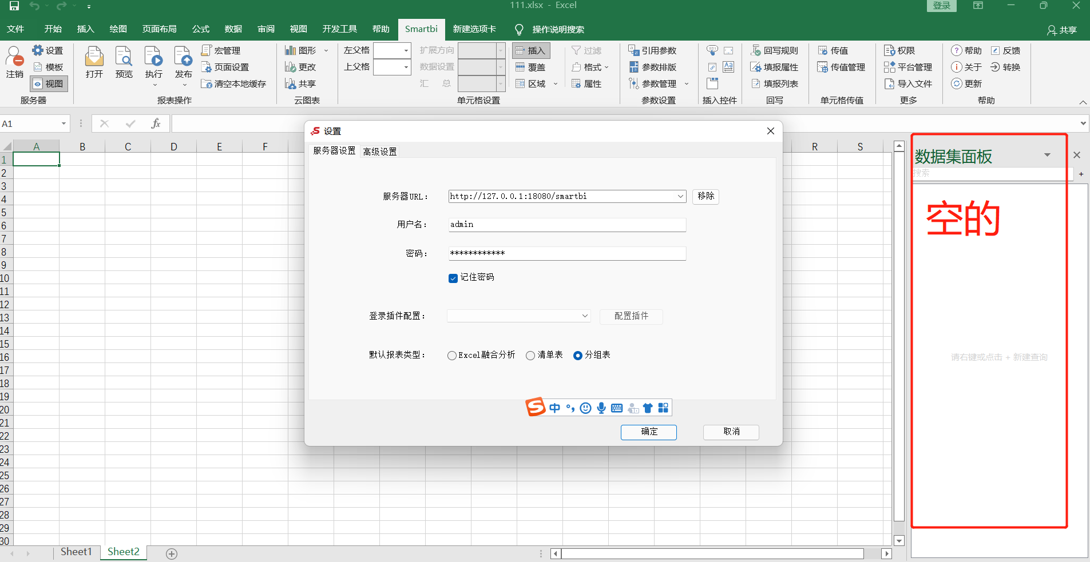Switch to Sheet1 tab
This screenshot has width=1090, height=562.
pos(76,552)
